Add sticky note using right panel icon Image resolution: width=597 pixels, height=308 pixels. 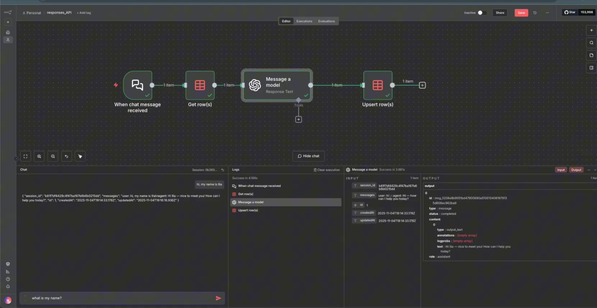591,55
